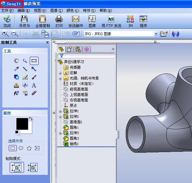Select the stamp tool
This screenshot has height=183, width=192.
pos(16,85)
